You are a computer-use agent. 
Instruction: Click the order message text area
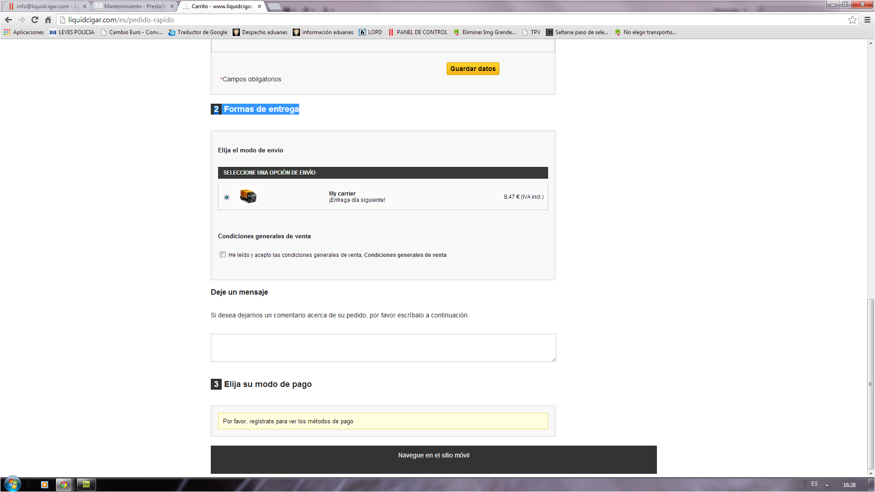(383, 348)
